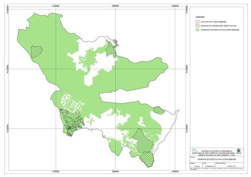Click the bottom 270000 coordinate label

(x=56, y=172)
